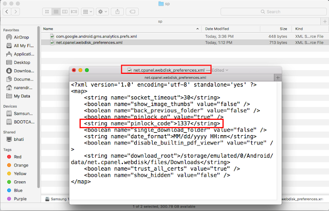Open Applications in sidebar
Viewport: 329px width, 211px height.
(20, 54)
